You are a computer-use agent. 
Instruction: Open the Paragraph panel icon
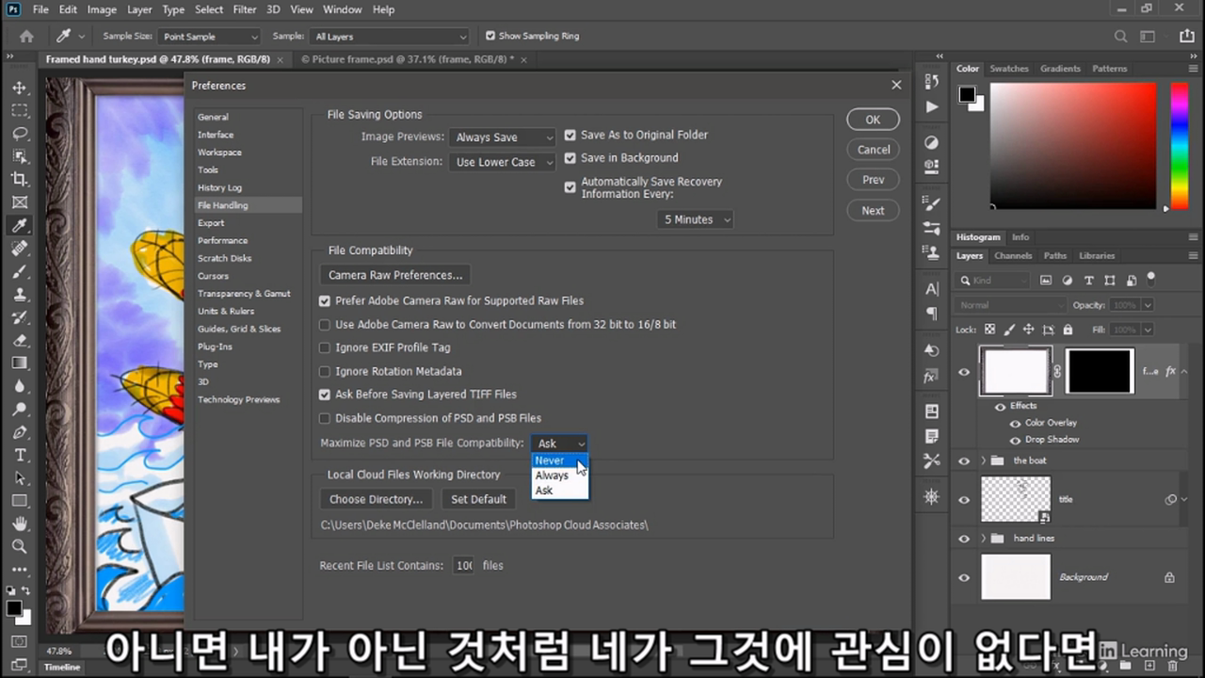931,314
